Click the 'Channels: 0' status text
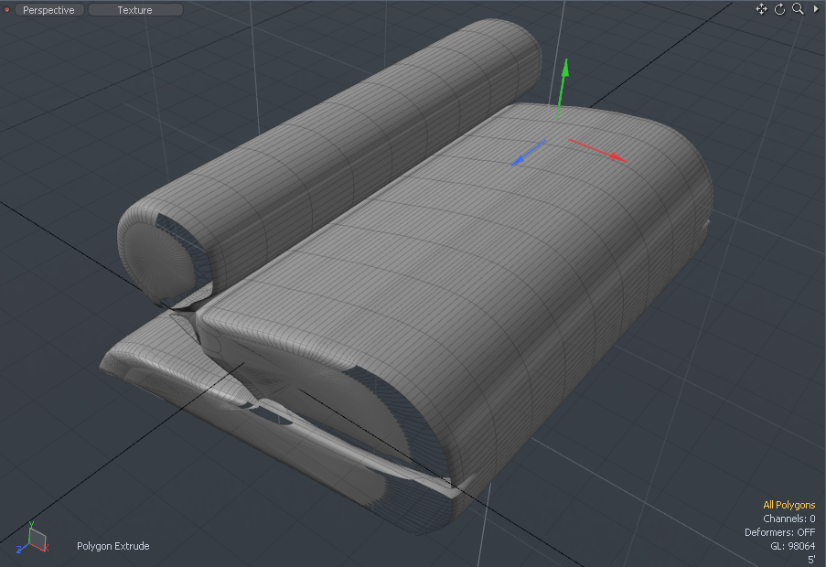The width and height of the screenshot is (826, 567). [789, 519]
